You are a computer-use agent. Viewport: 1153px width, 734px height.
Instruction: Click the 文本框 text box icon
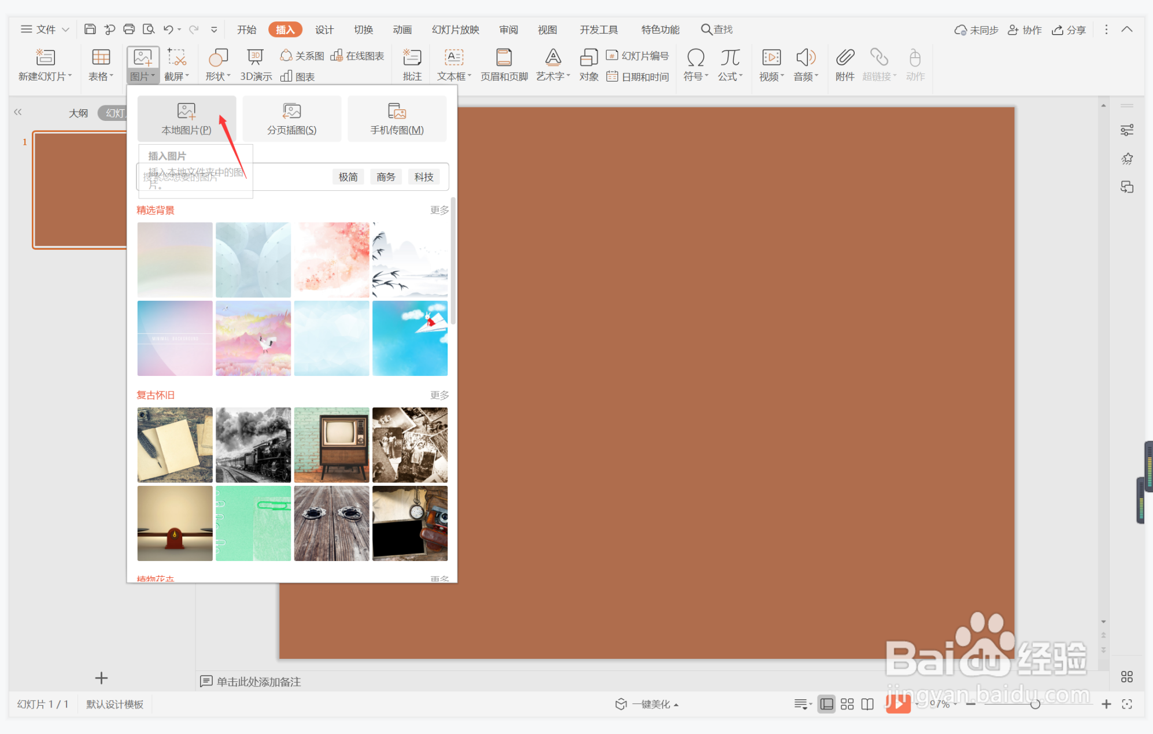tap(454, 57)
